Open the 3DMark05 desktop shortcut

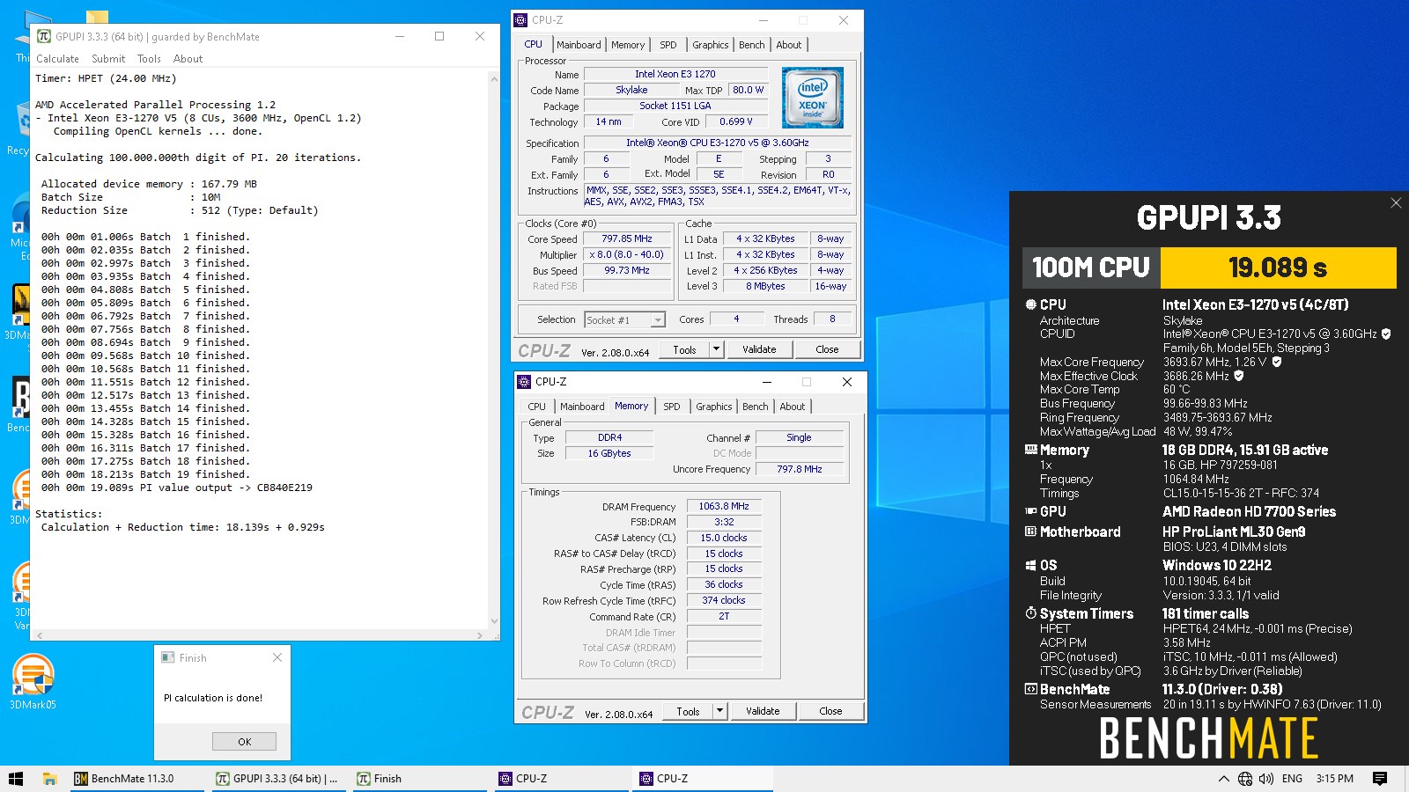click(x=33, y=681)
